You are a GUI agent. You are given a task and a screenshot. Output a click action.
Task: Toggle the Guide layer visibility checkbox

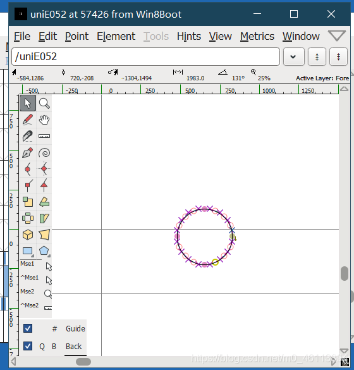click(x=28, y=328)
